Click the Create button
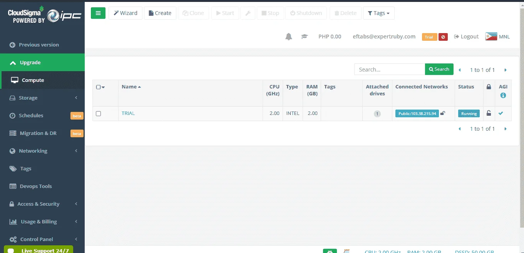This screenshot has width=524, height=253. (160, 13)
